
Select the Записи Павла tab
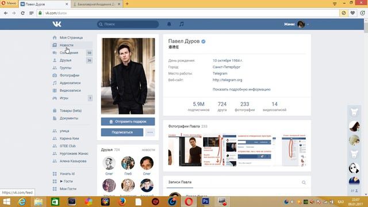click(x=180, y=182)
